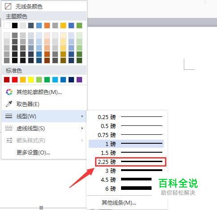Pick the darkest green shade in theme grid
The image size is (217, 210).
(x=79, y=60)
